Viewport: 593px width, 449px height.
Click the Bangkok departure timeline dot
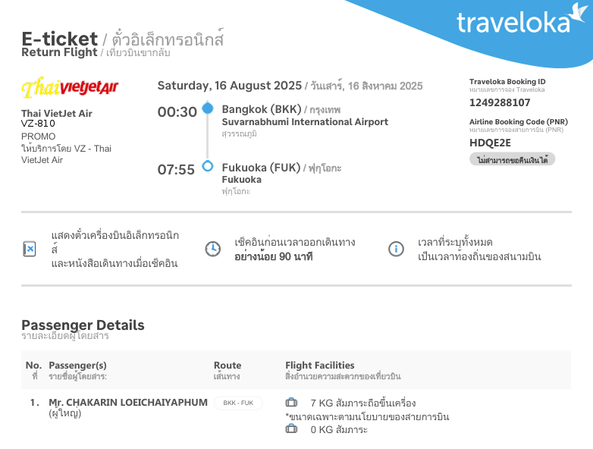coord(208,108)
